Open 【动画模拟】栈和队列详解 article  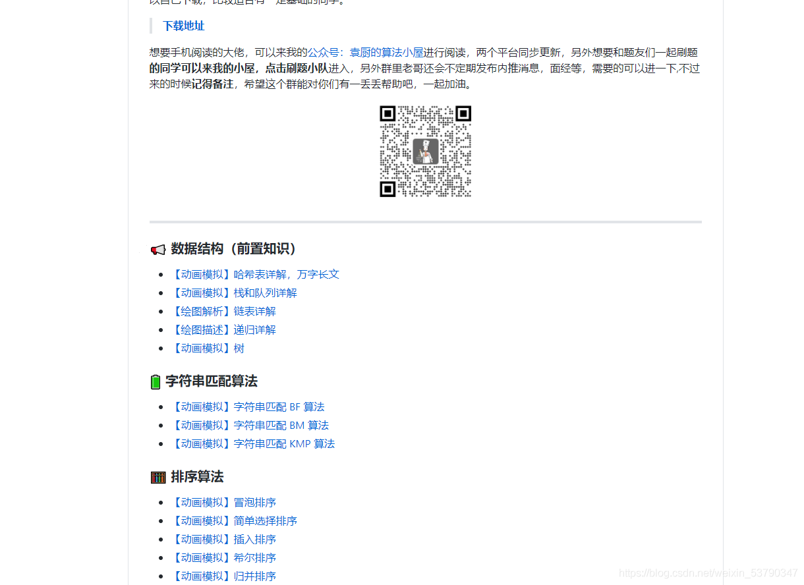point(234,292)
